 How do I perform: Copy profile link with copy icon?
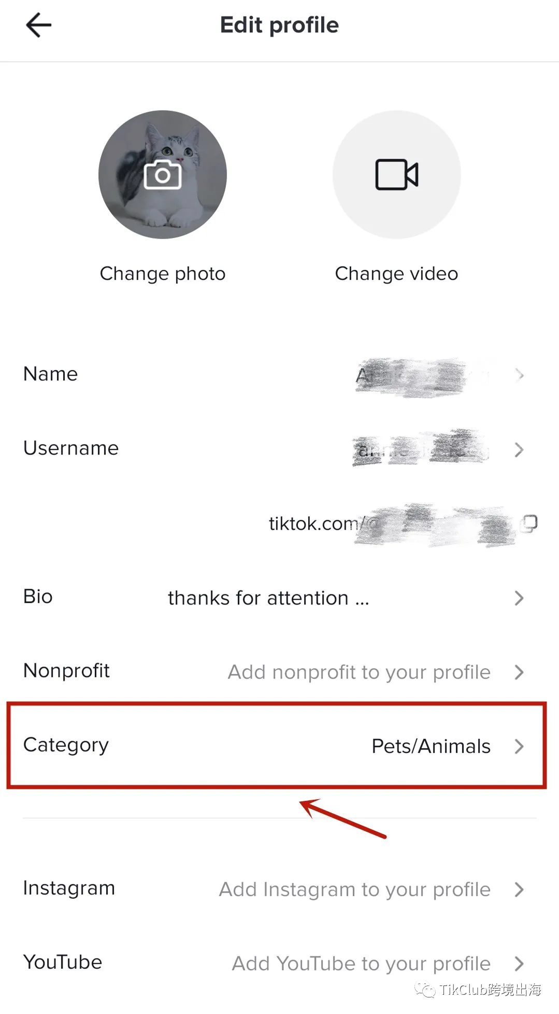tap(529, 524)
